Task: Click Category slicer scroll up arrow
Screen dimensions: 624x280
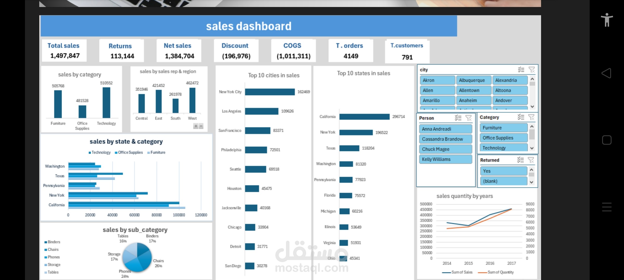Action: pos(532,126)
